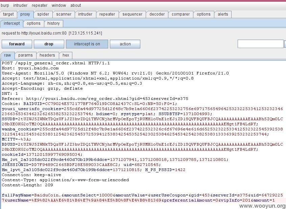Select the intercept sub-tab
The image size is (286, 209).
pyautogui.click(x=12, y=23)
